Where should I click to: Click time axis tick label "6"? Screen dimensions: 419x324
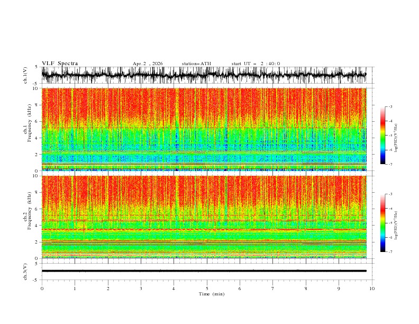point(240,289)
